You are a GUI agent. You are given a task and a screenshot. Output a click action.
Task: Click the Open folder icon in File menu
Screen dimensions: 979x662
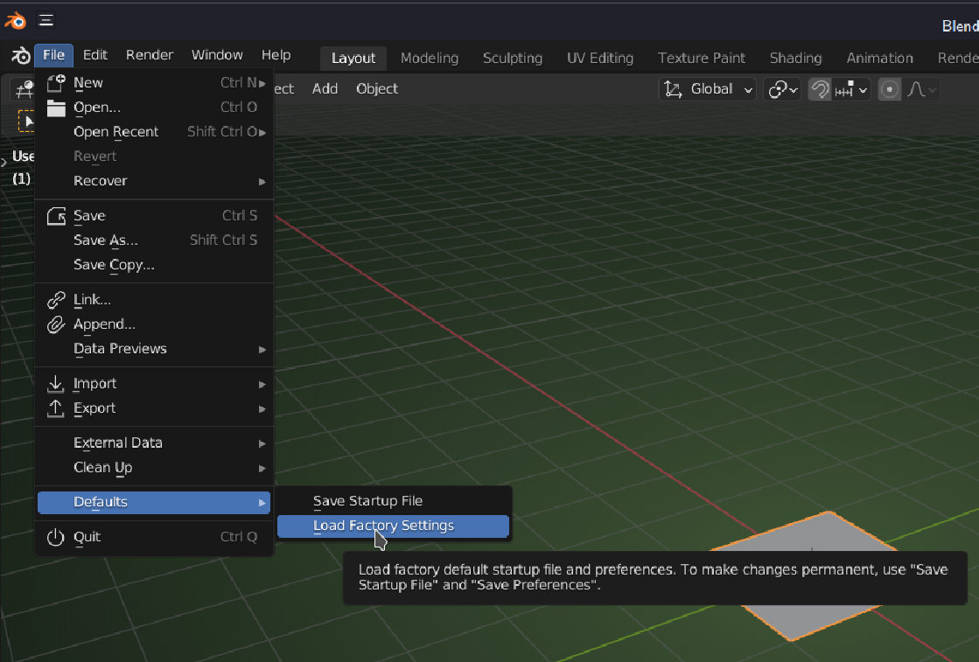tap(56, 108)
